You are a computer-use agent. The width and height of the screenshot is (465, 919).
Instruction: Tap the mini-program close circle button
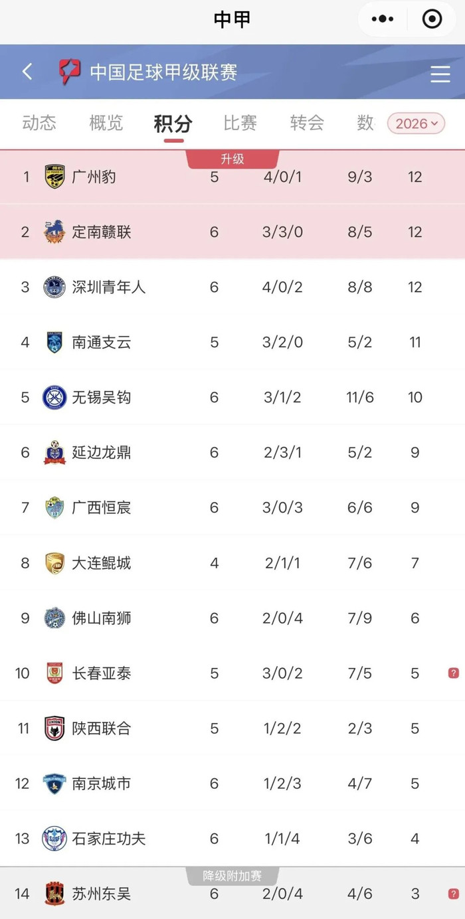(432, 19)
